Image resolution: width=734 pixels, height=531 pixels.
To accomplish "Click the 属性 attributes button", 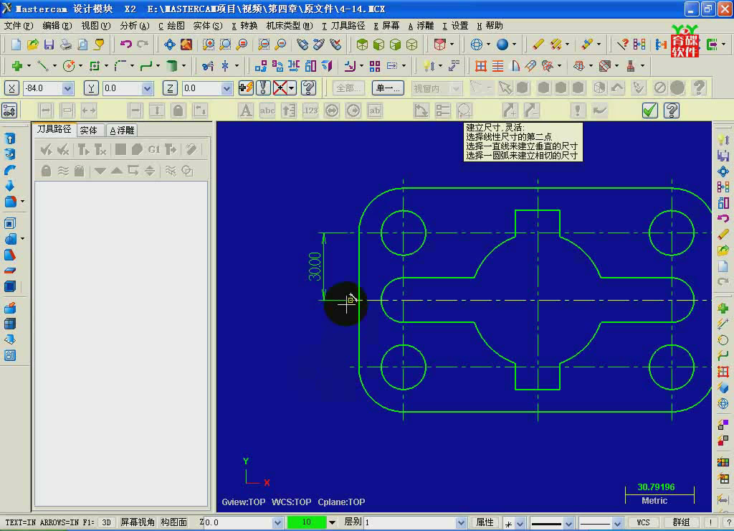I will tap(485, 522).
